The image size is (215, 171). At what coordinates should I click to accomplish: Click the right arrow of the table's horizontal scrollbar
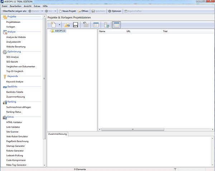pyautogui.click(x=212, y=129)
